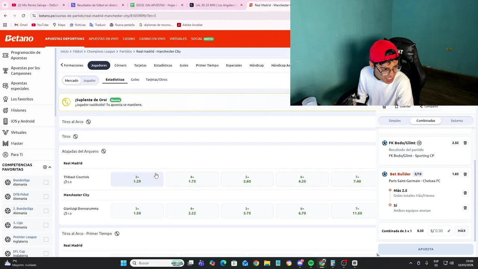The height and width of the screenshot is (269, 478).
Task: Select the Goles sub-tab under Jugadores
Action: [x=135, y=80]
